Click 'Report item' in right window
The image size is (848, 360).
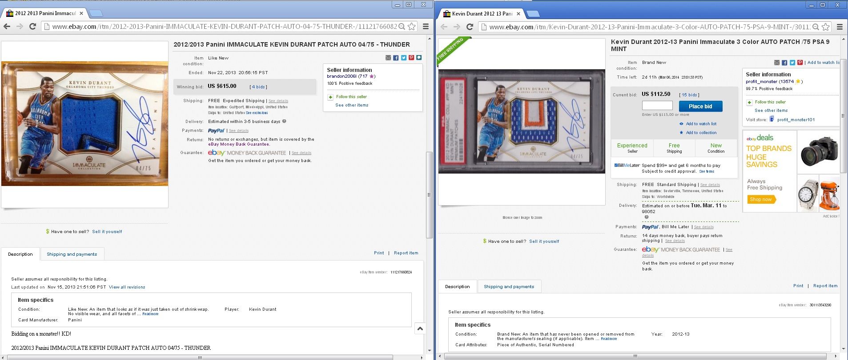click(x=825, y=286)
